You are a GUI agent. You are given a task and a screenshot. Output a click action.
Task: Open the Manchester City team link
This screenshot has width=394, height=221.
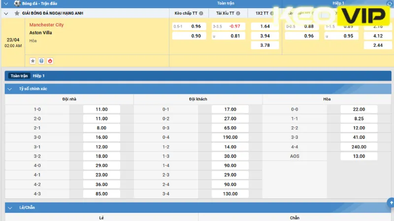pyautogui.click(x=46, y=25)
